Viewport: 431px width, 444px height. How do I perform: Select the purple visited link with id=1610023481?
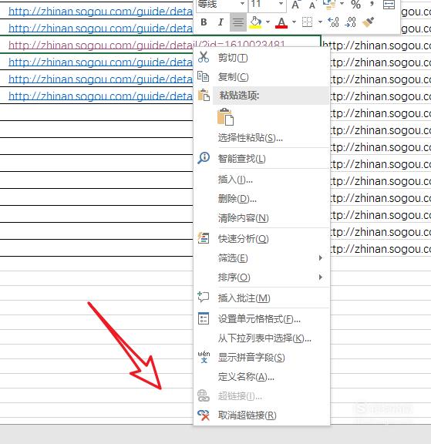coord(146,45)
